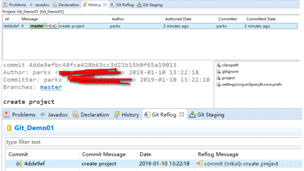Click .gitignore file icon
Image resolution: width=304 pixels, height=171 pixels.
[219, 72]
